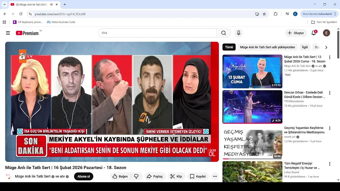Open 13 Şubat Cuma video thumbnail
Image resolution: width=340 pixels, height=191 pixels.
[252, 71]
